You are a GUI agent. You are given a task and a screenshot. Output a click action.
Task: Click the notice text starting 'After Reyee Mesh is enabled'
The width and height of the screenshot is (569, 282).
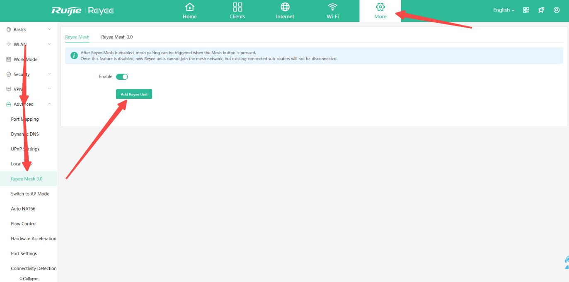[x=168, y=53]
